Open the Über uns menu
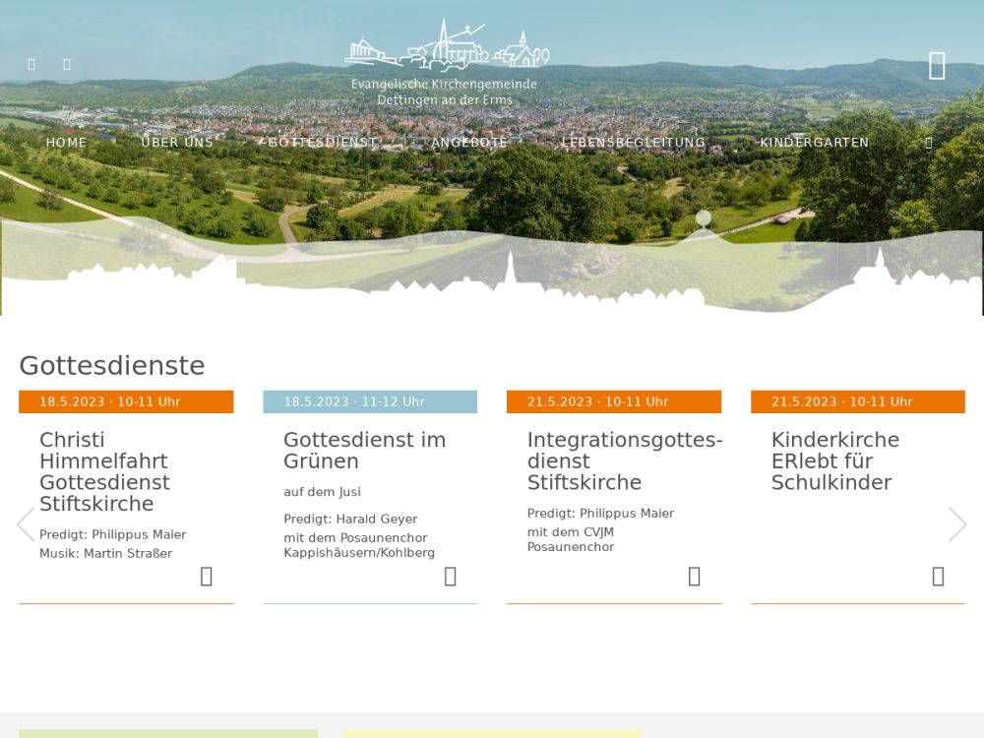Viewport: 984px width, 738px height. coord(177,143)
